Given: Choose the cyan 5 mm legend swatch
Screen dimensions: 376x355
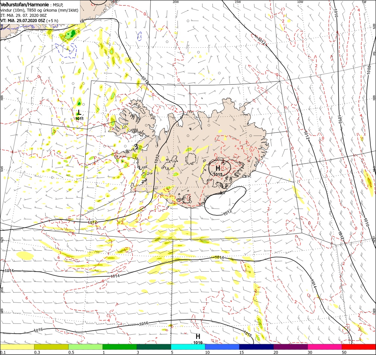Looking at the screenshot, I should pos(188,347).
